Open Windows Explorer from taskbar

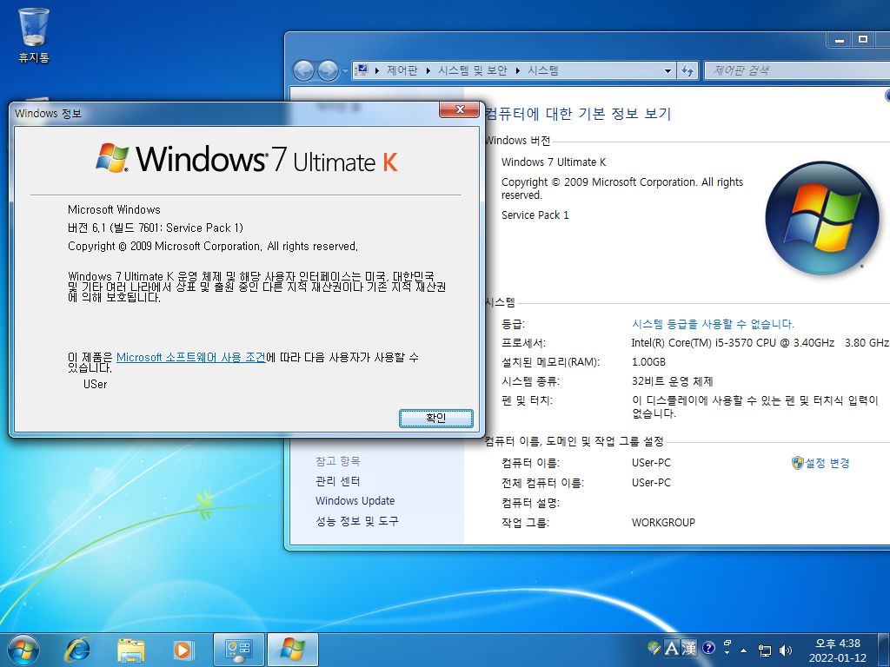130,650
